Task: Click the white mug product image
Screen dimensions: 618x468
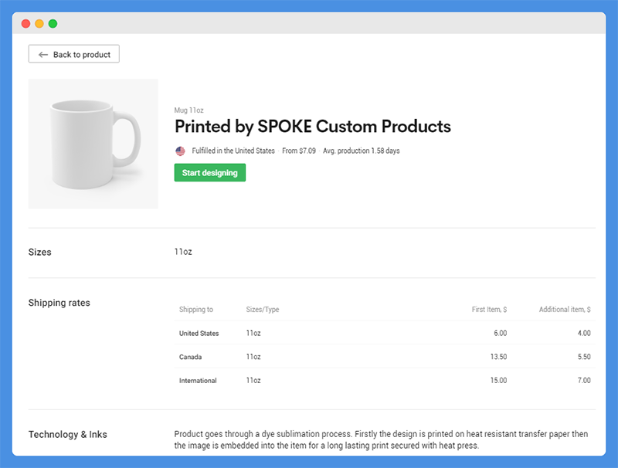Action: pyautogui.click(x=93, y=144)
